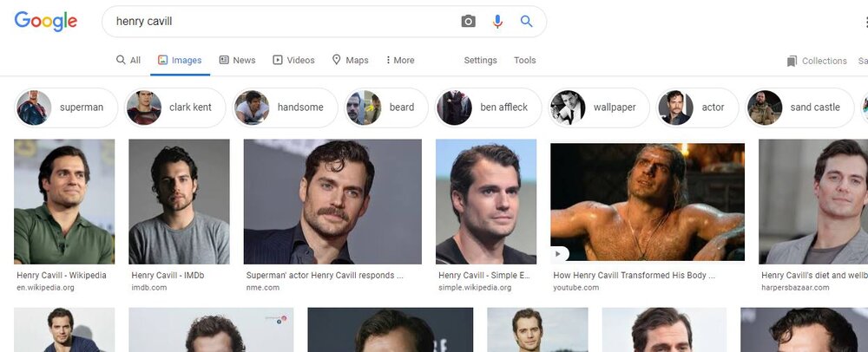Expand the Tools filter options

(524, 61)
